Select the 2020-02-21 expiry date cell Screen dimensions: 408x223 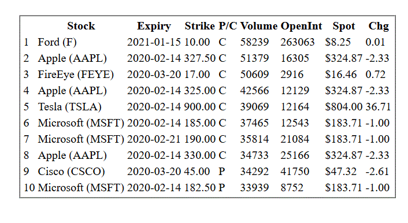tap(154, 139)
